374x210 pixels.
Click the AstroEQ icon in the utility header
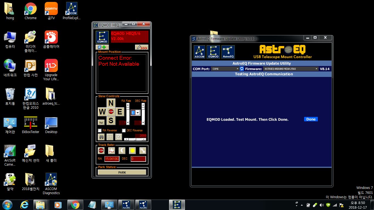[228, 52]
